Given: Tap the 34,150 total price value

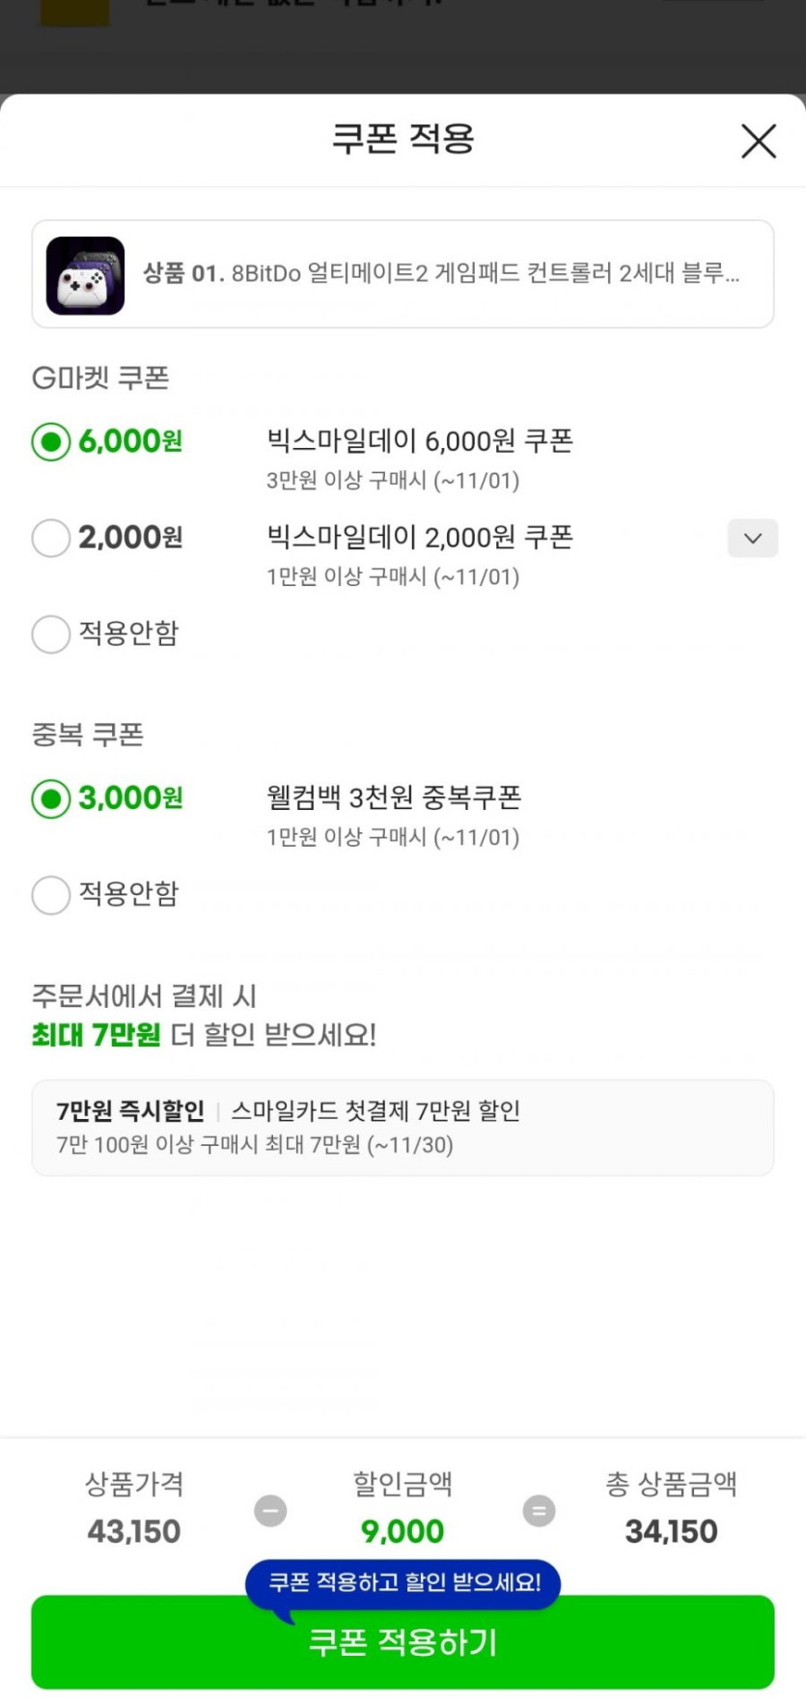Looking at the screenshot, I should click(671, 1531).
